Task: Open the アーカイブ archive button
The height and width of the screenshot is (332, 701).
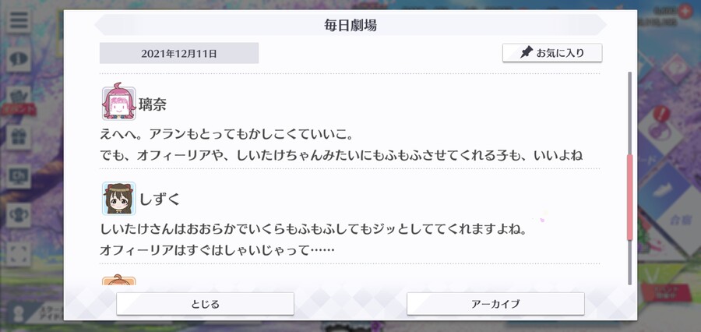Action: (x=495, y=304)
